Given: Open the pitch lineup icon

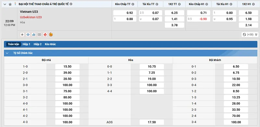Looking at the screenshot, I should coord(39,34).
